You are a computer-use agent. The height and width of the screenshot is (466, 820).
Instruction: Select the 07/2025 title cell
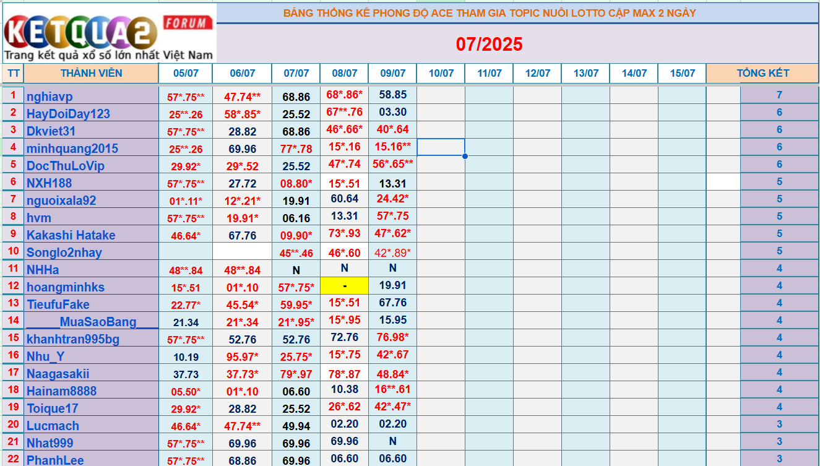click(489, 44)
